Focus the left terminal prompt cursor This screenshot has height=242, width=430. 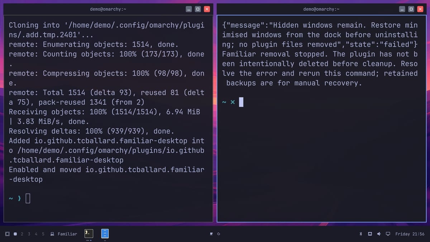coord(28,198)
